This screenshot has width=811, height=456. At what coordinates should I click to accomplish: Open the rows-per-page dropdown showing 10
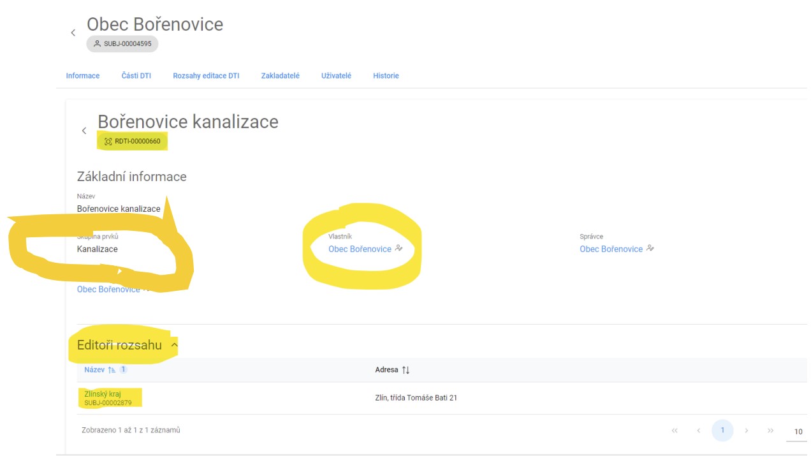pos(798,432)
